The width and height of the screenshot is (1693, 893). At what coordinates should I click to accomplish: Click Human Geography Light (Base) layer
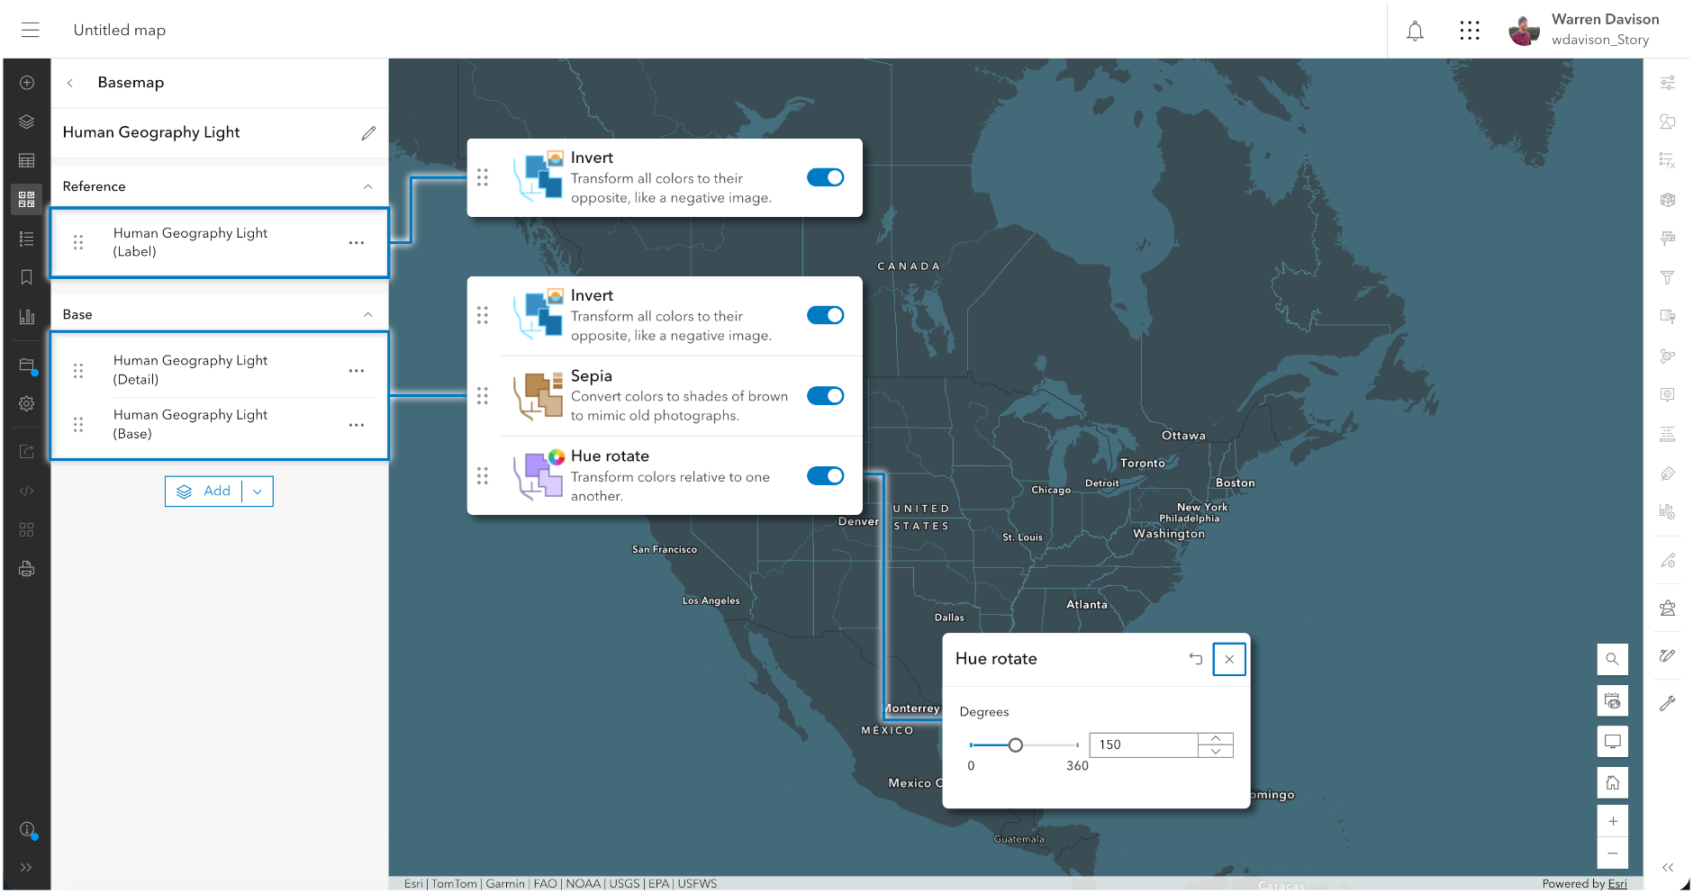coord(220,425)
